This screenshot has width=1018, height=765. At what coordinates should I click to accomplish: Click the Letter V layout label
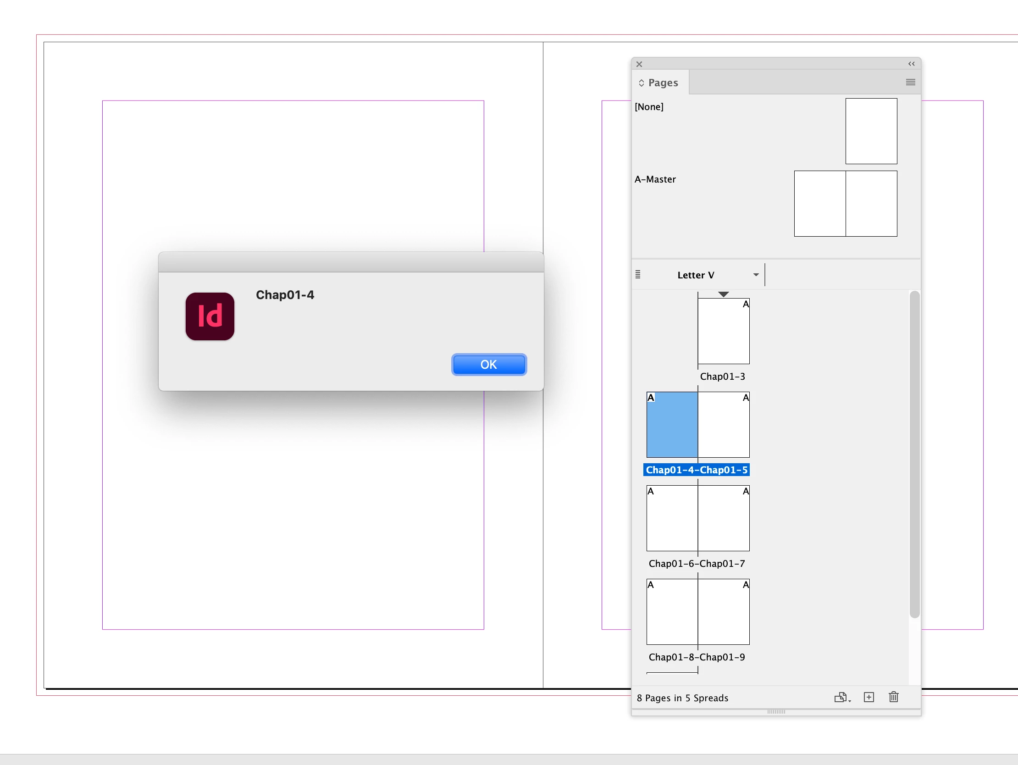pyautogui.click(x=695, y=275)
